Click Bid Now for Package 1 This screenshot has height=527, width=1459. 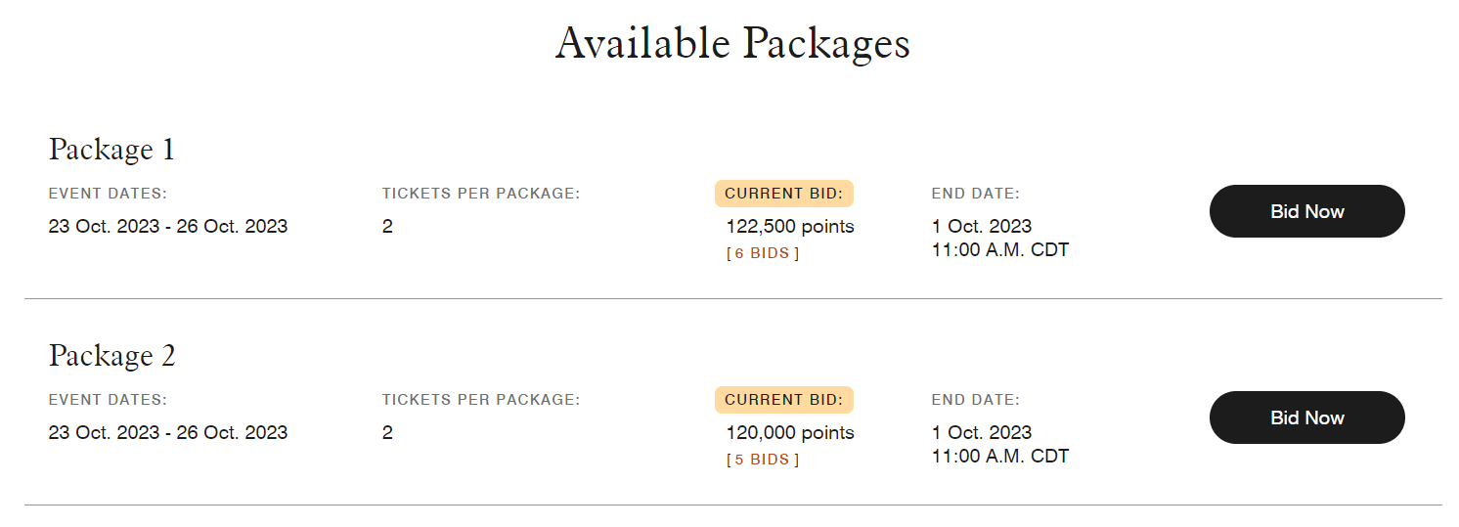[1306, 211]
